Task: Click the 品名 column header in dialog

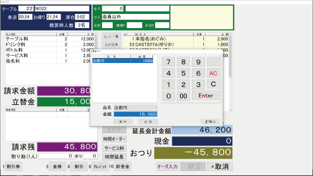Action: pyautogui.click(x=111, y=57)
